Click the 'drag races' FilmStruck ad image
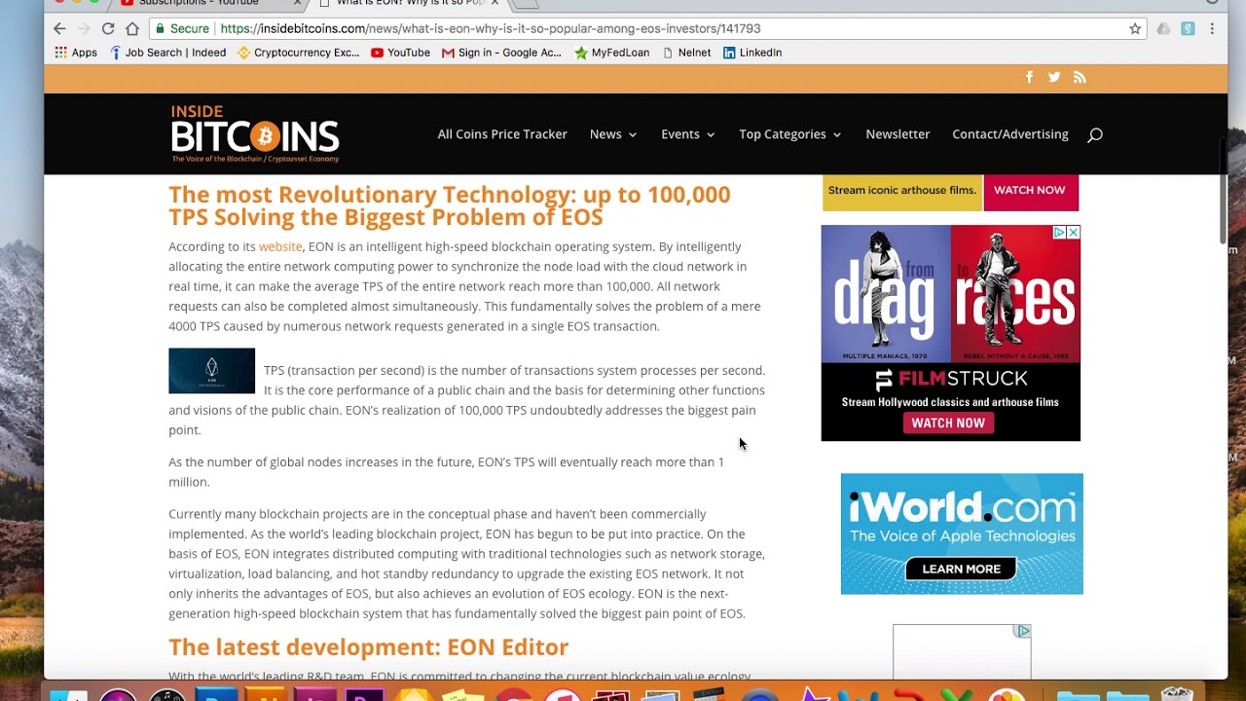 point(951,294)
